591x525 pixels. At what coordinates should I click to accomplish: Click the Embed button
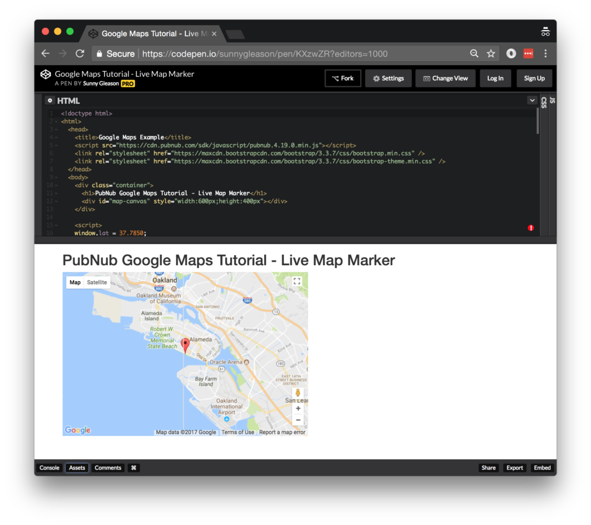click(543, 468)
